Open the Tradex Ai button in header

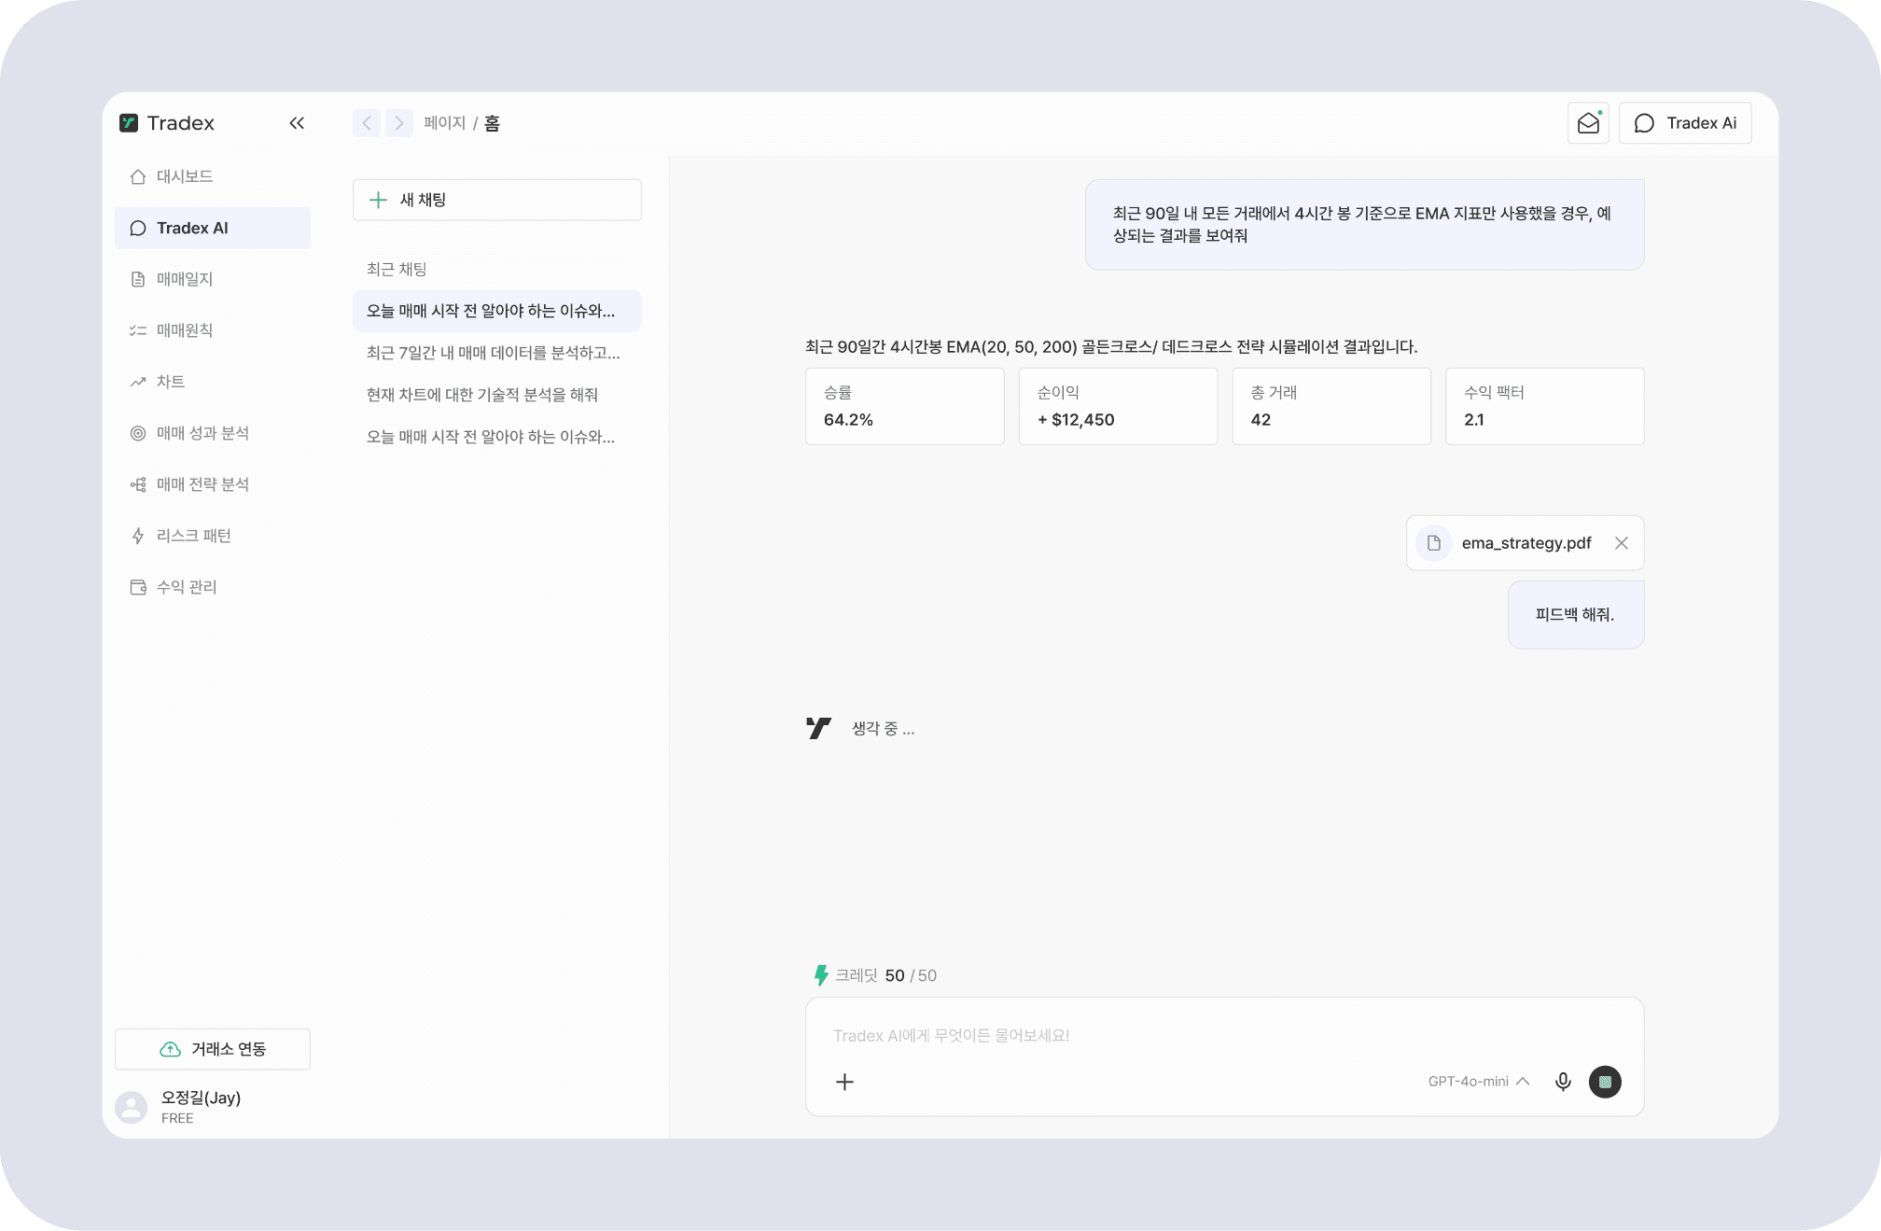(x=1685, y=123)
